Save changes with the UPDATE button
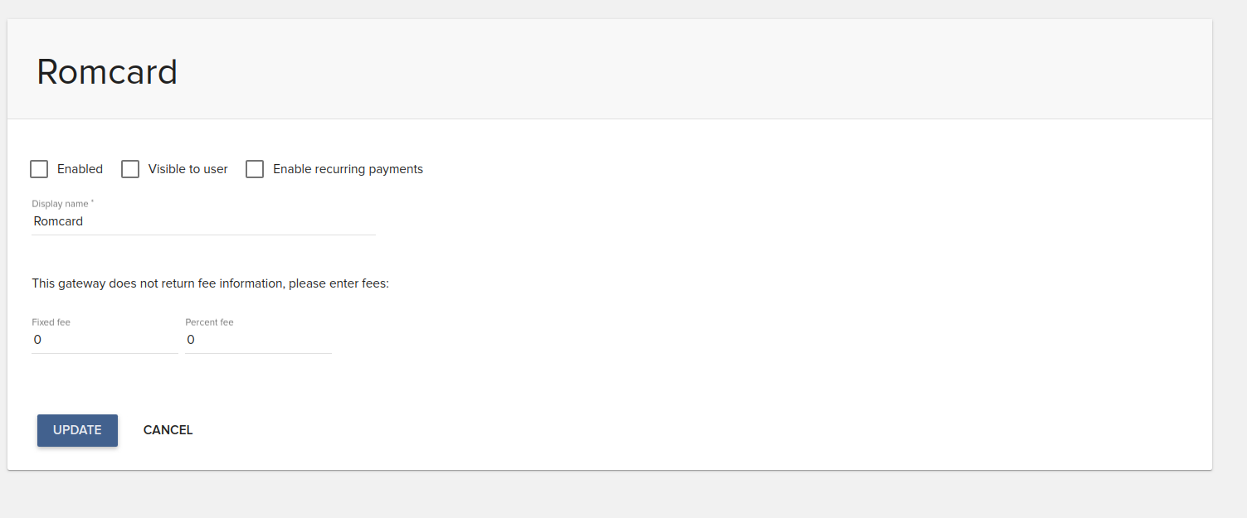This screenshot has height=518, width=1247. [x=77, y=430]
